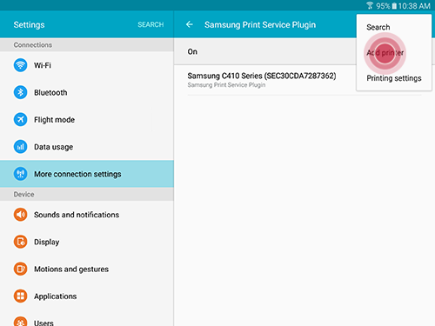Viewport: 435px width, 326px height.
Task: Tap the Settings header title
Action: pyautogui.click(x=29, y=25)
